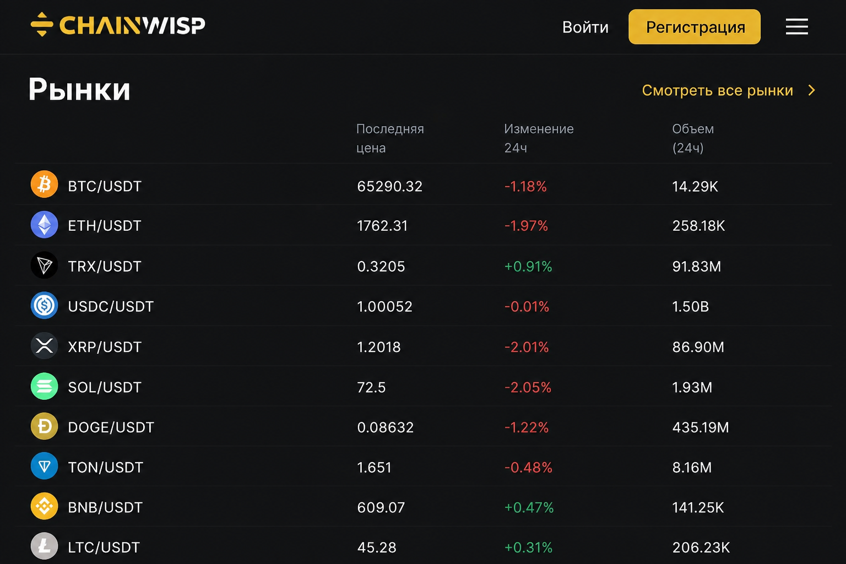The image size is (846, 564).
Task: Select the TRX/USDT pair name
Action: point(105,267)
